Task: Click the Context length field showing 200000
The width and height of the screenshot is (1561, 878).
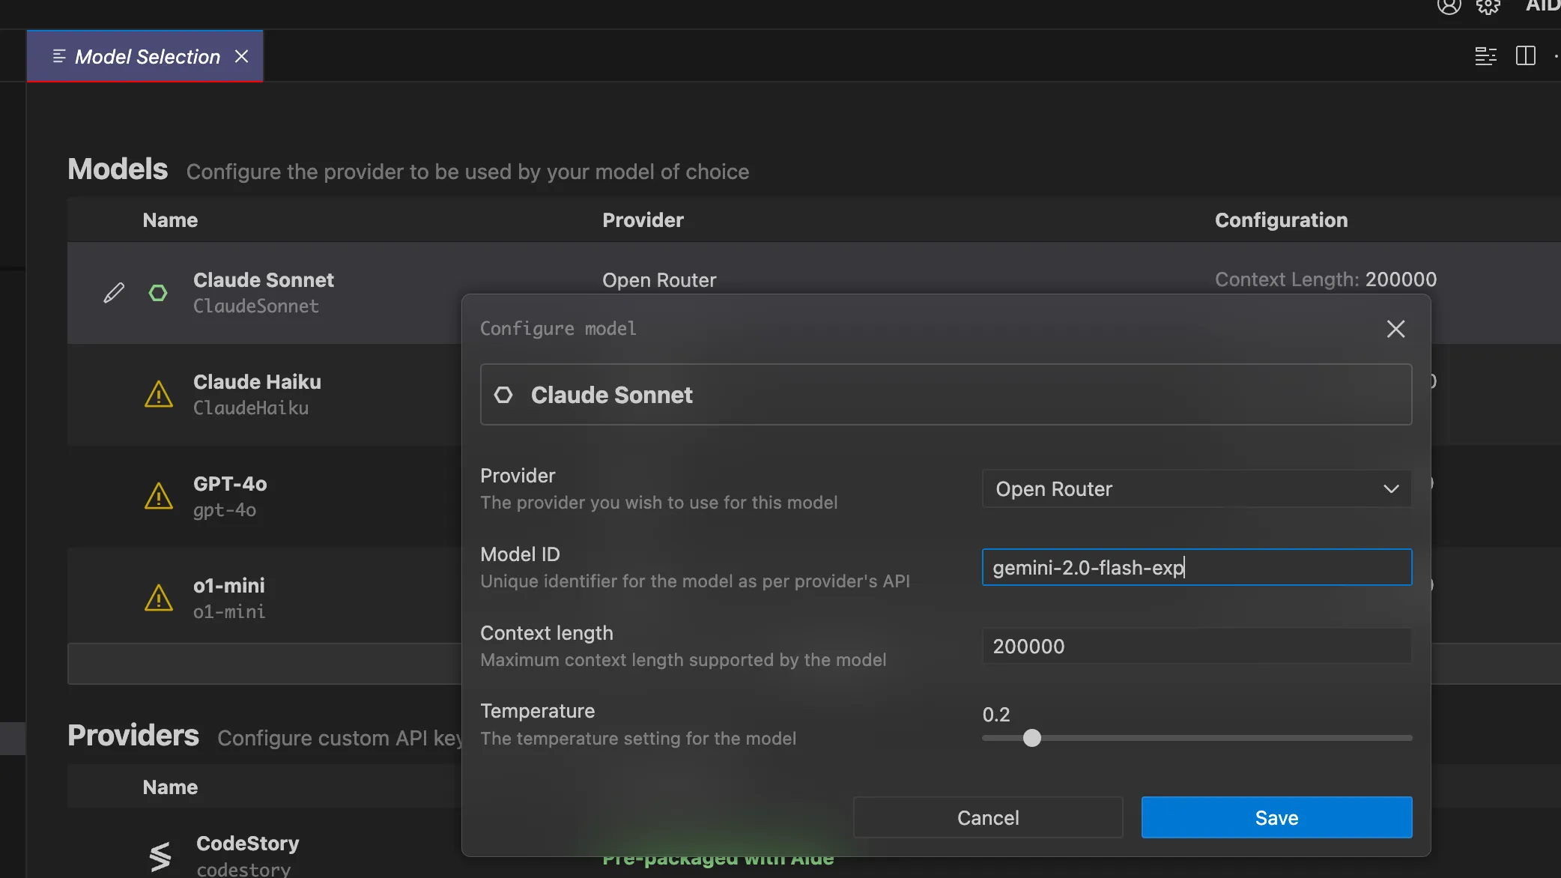Action: coord(1196,646)
